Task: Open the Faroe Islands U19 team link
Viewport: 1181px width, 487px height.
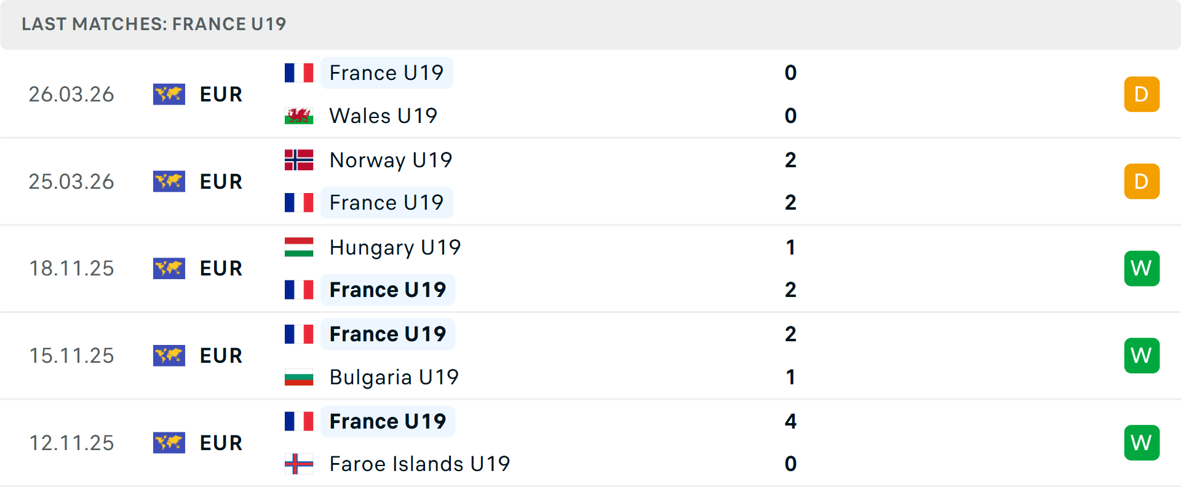Action: click(420, 464)
